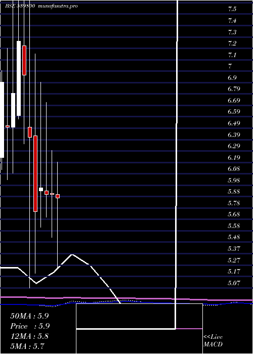The image size is (253, 354).
Task: Click the 6.19 price axis label
Action: 234,157
